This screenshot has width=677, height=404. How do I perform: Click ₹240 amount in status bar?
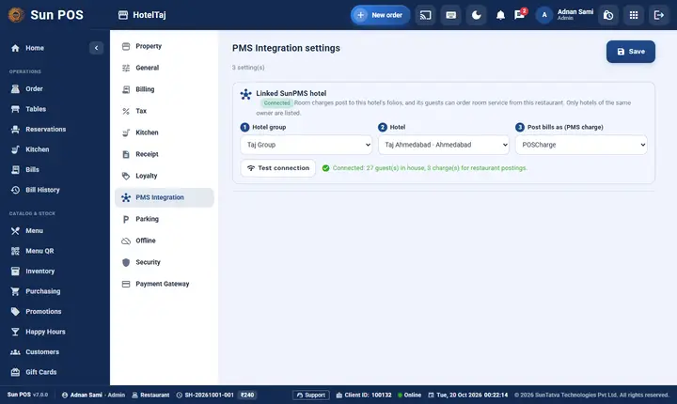247,395
